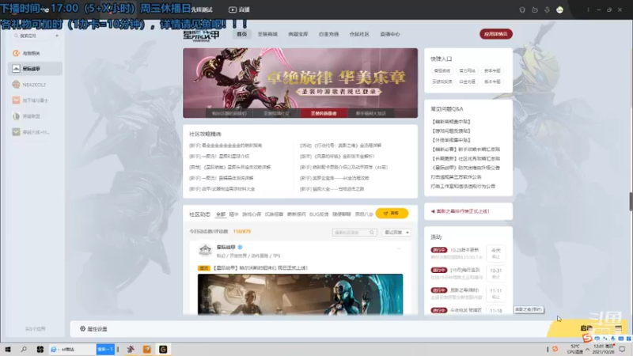The height and width of the screenshot is (356, 633).
Task: Open the menu icon beside the 启动 button
Action: tap(619, 328)
